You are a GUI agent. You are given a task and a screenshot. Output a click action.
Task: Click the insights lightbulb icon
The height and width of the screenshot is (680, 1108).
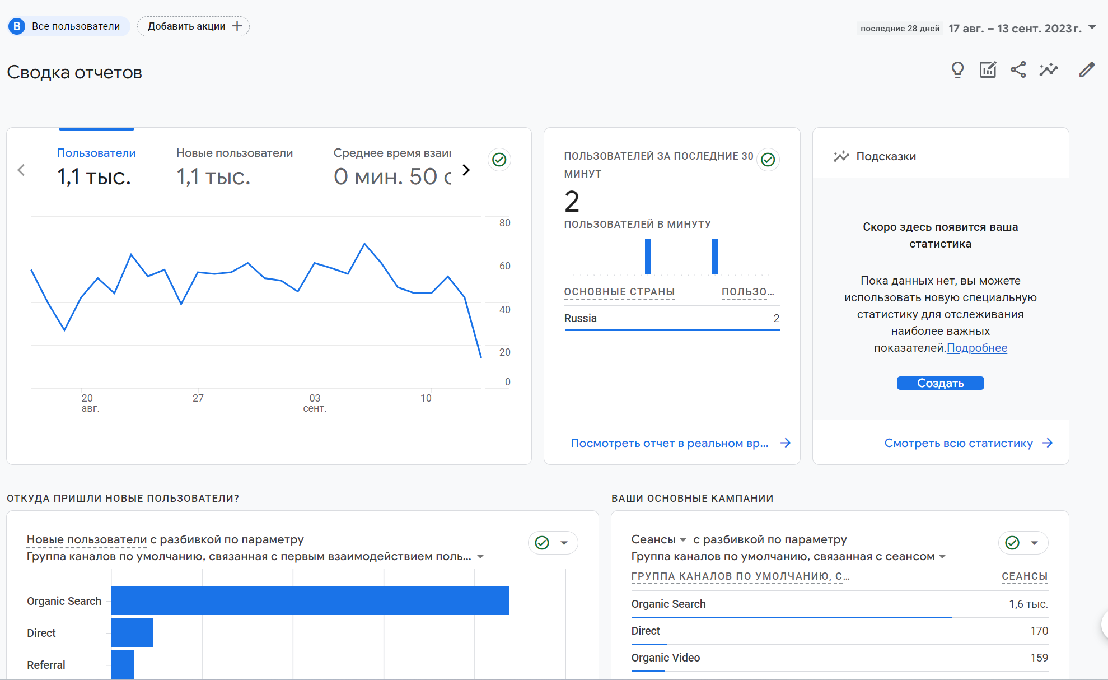pos(957,70)
